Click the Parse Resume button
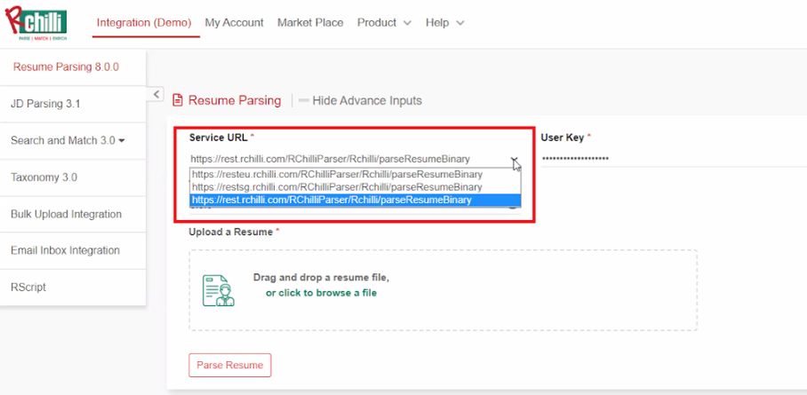 [x=230, y=365]
